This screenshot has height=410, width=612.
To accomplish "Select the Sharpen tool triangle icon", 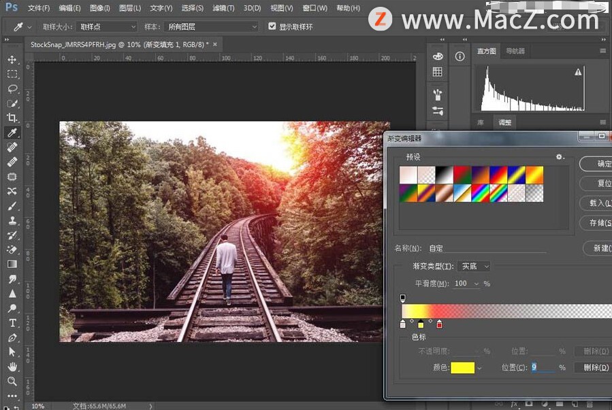I will point(12,294).
